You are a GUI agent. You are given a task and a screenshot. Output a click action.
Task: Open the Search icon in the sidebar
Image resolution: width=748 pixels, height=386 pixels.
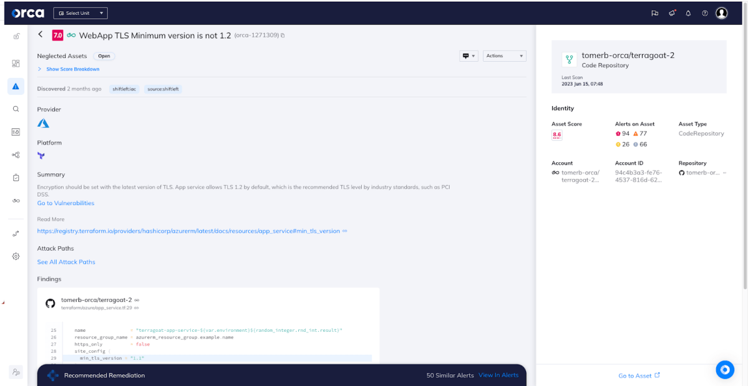pyautogui.click(x=16, y=109)
